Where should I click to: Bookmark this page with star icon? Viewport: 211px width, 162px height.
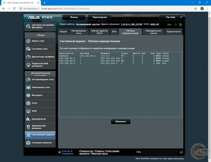(x=195, y=8)
